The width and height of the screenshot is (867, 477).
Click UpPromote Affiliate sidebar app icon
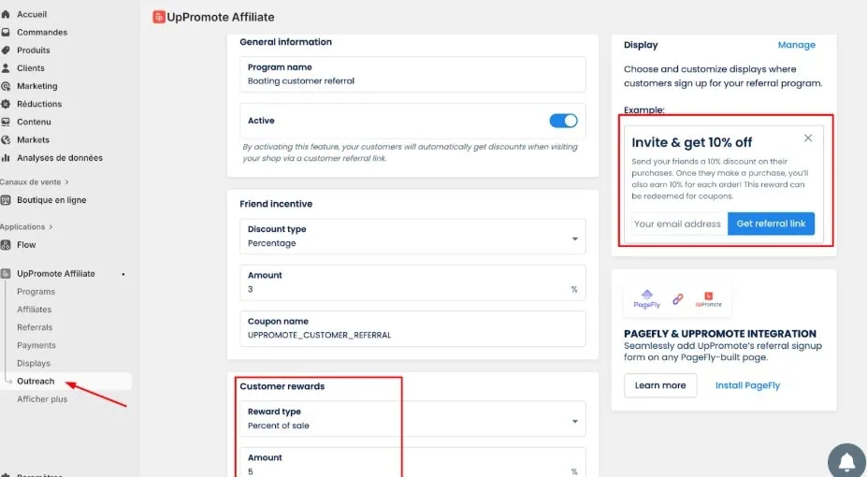[6, 274]
